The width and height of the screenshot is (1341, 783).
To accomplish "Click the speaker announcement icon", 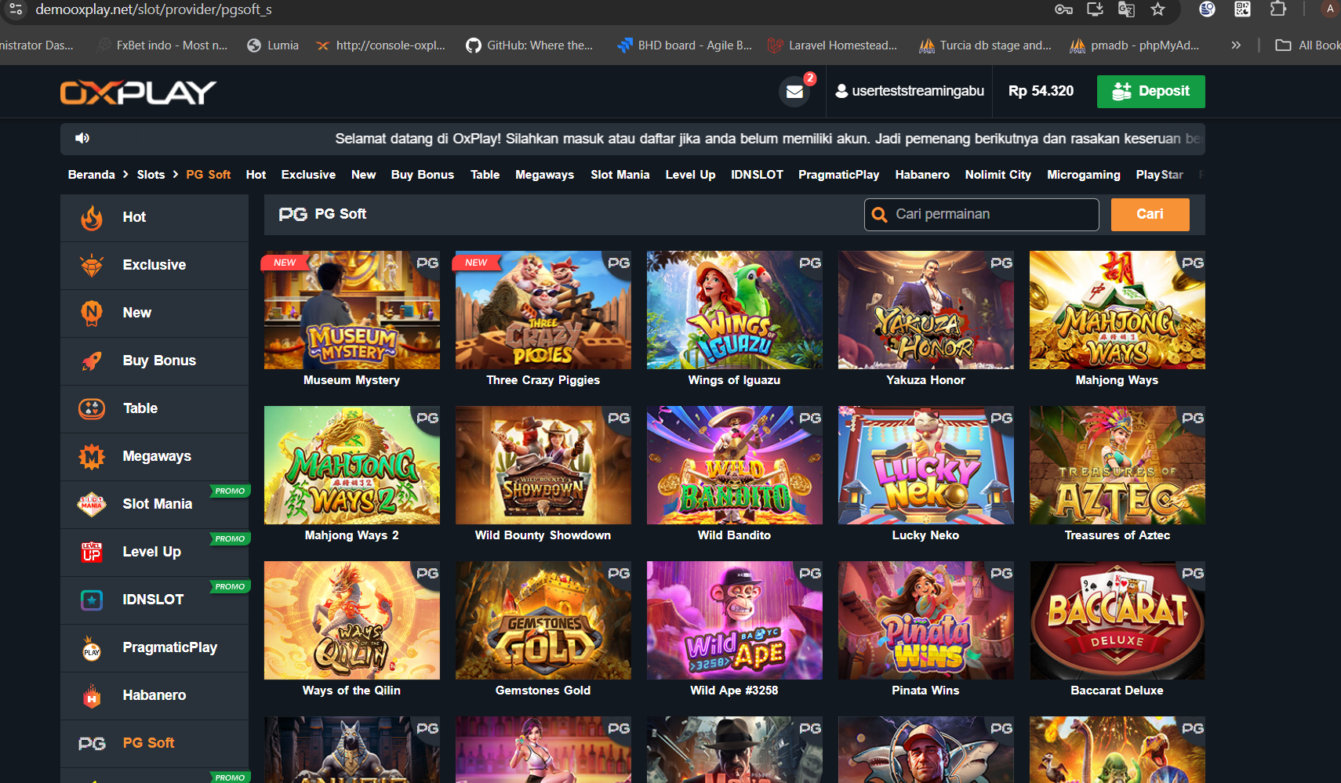I will (x=82, y=139).
